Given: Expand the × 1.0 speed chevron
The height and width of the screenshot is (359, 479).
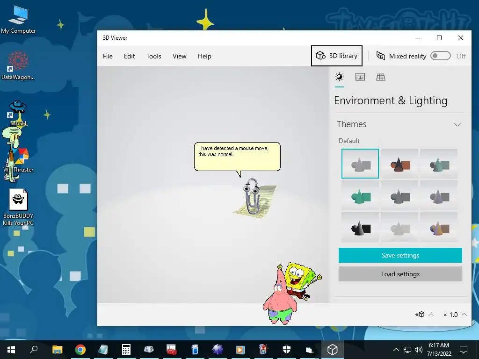Looking at the screenshot, I should [464, 315].
